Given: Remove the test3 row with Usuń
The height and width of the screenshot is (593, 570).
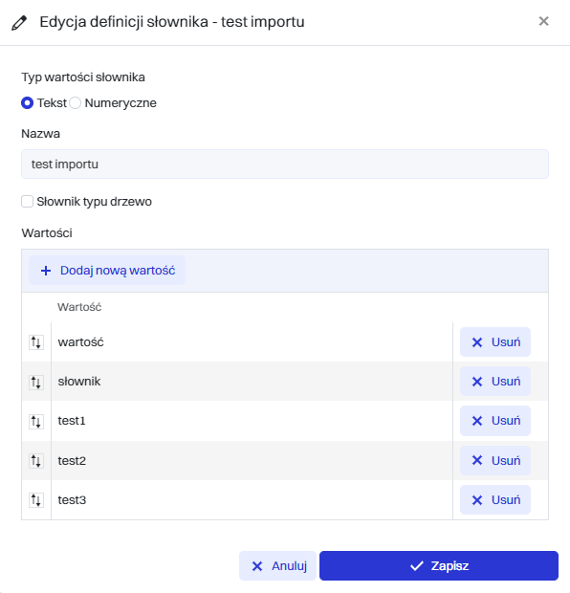Looking at the screenshot, I should click(495, 500).
